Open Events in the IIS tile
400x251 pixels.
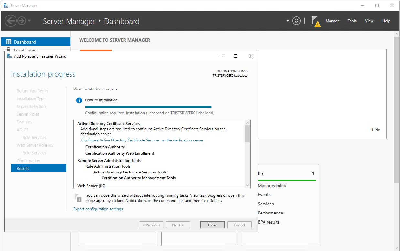click(x=264, y=195)
